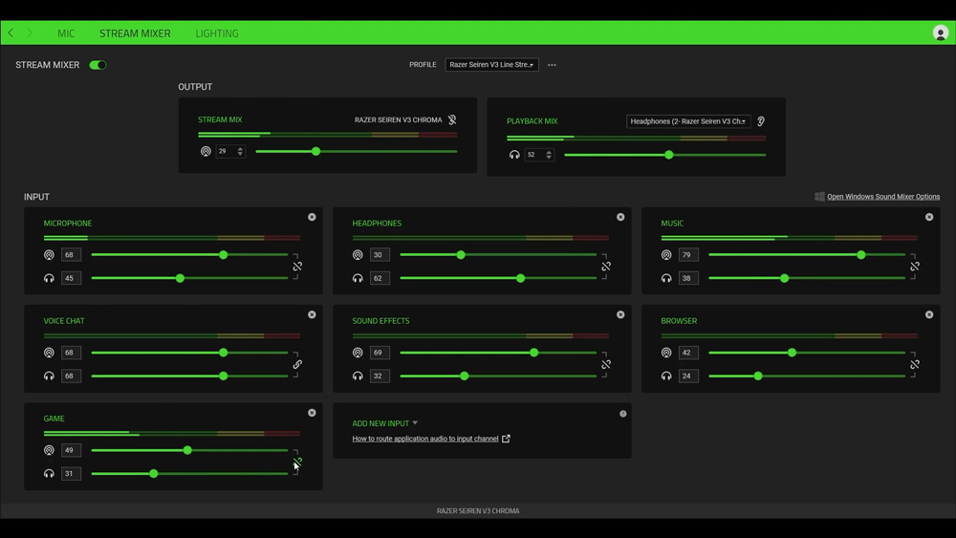Go back with the left arrow
956x538 pixels.
click(x=11, y=32)
